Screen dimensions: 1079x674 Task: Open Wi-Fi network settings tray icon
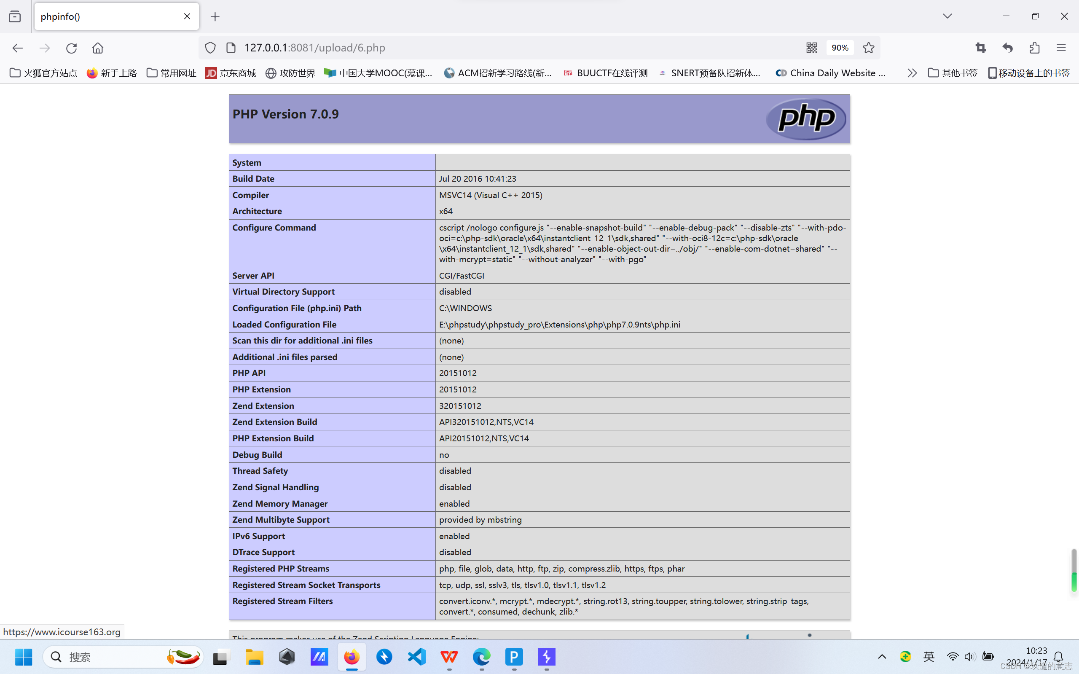[x=953, y=657]
